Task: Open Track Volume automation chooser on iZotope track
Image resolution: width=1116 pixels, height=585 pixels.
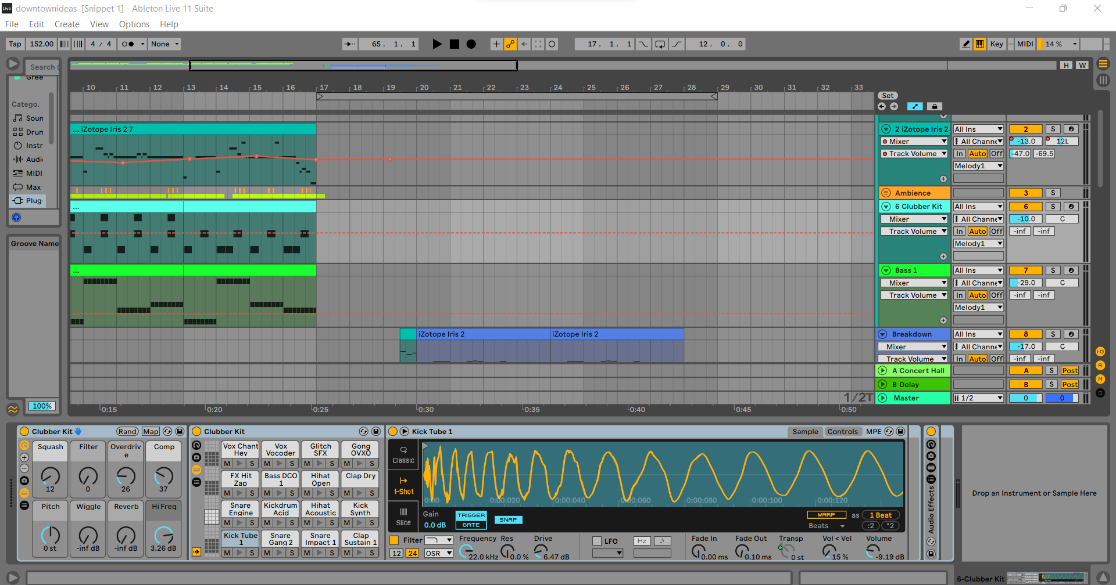Action: click(914, 154)
